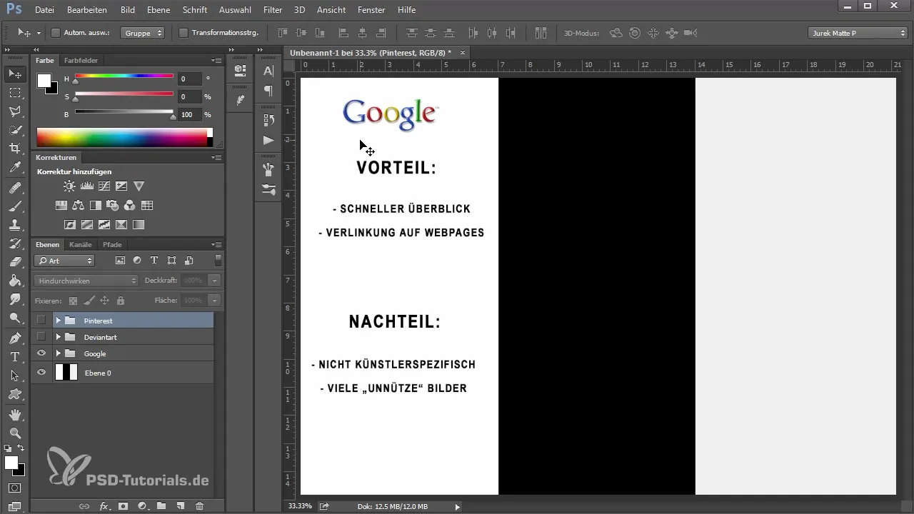The width and height of the screenshot is (914, 514).
Task: Enable Autom. ausw. checkbox
Action: 56,33
